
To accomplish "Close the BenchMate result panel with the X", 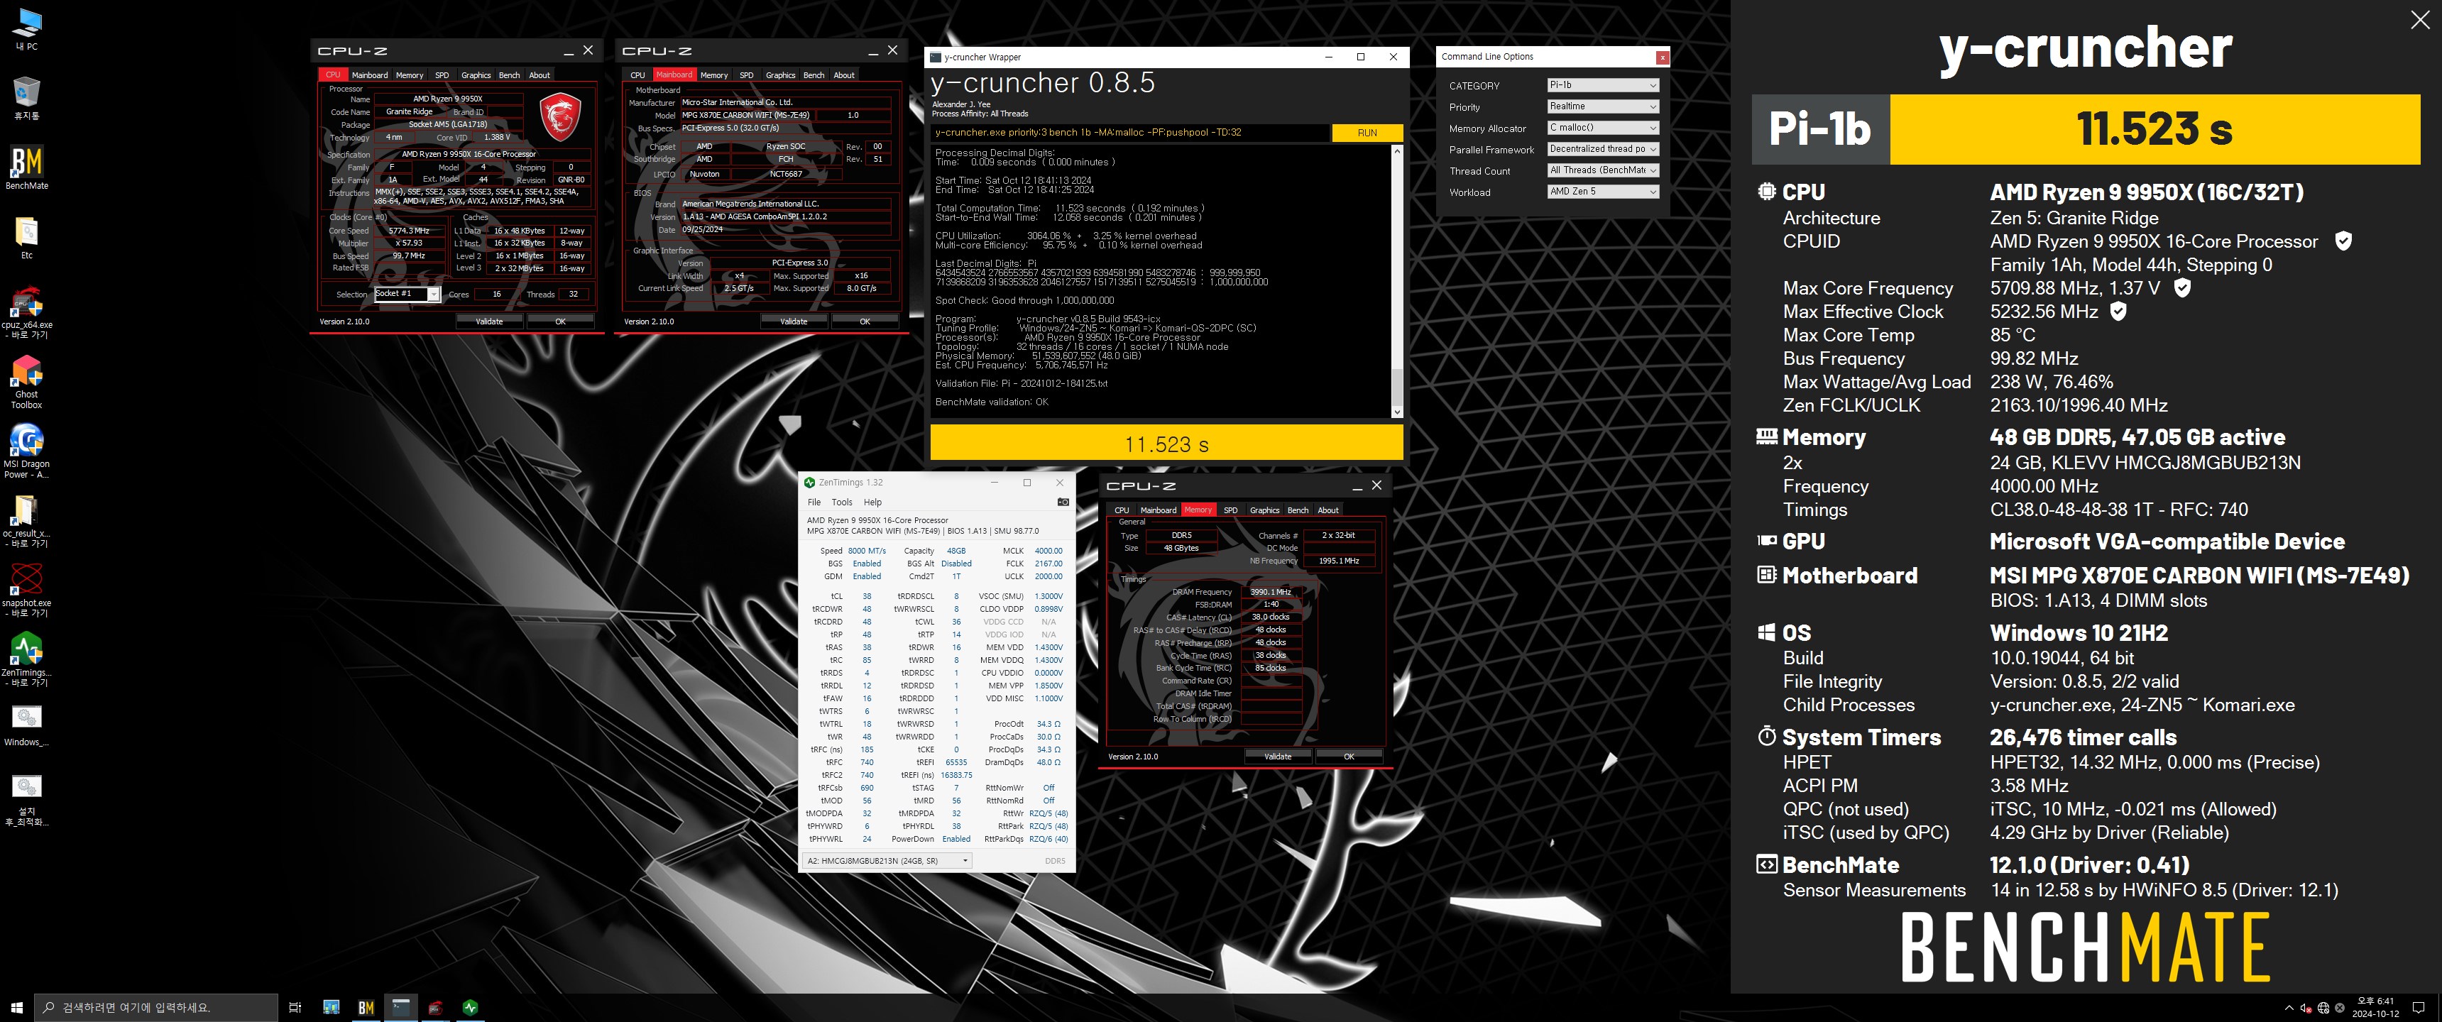I will click(x=2419, y=21).
